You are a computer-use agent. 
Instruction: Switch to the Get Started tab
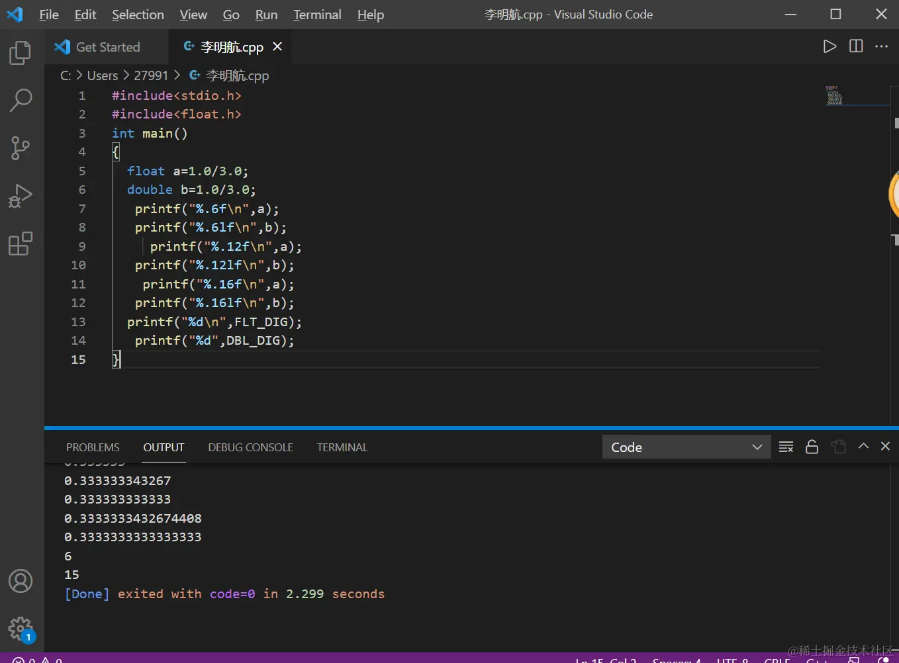pos(107,47)
